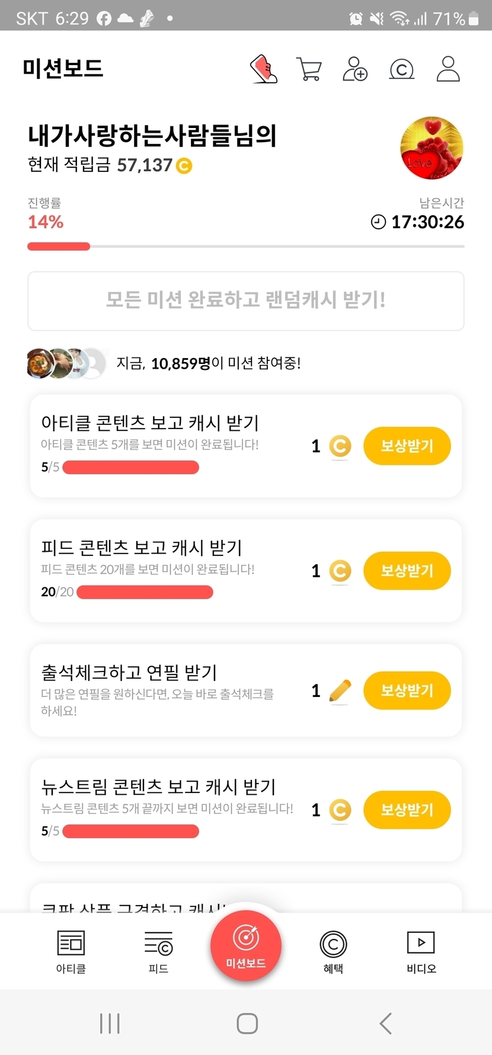Tap the heart profile picture thumbnail
This screenshot has width=492, height=1055.
click(432, 148)
